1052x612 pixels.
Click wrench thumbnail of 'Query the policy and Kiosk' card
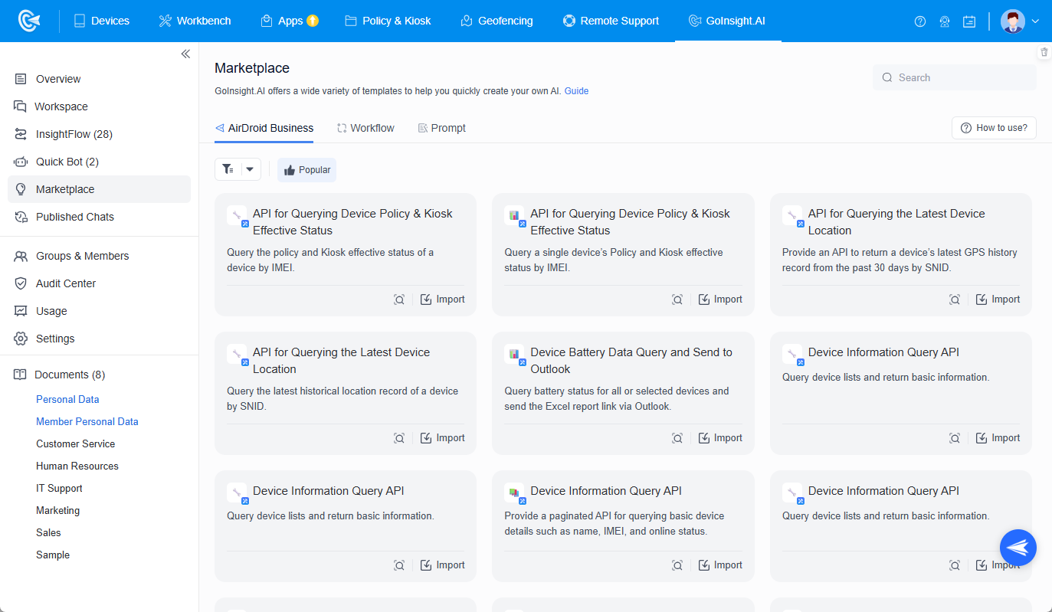(x=238, y=216)
